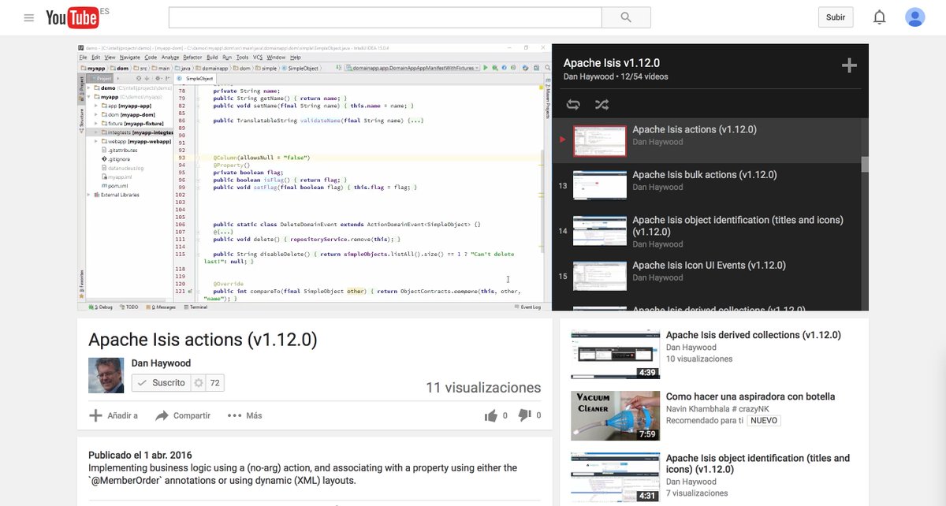Open the TODO tool window tab
Image resolution: width=946 pixels, height=506 pixels.
tap(129, 307)
